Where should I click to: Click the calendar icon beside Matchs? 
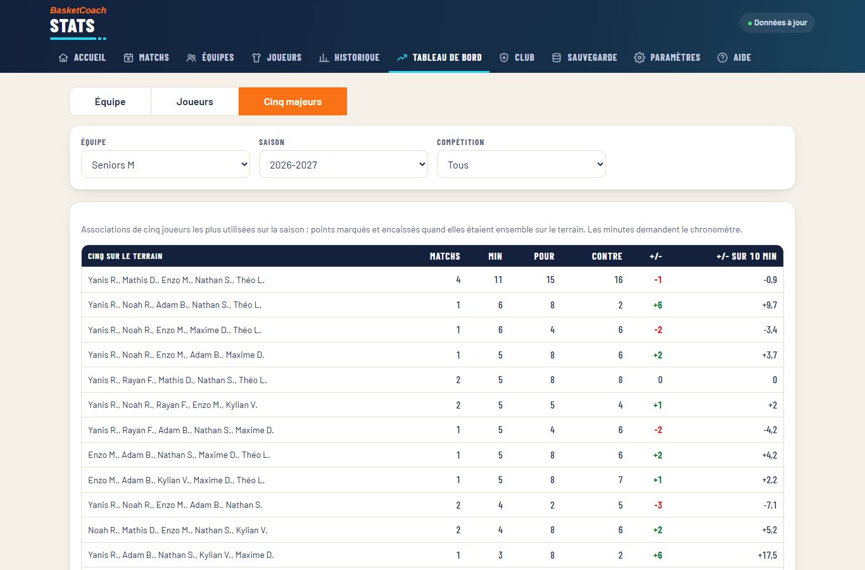[129, 58]
